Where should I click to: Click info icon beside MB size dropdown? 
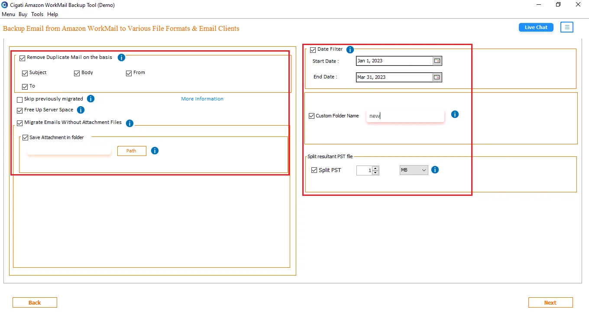(x=435, y=170)
